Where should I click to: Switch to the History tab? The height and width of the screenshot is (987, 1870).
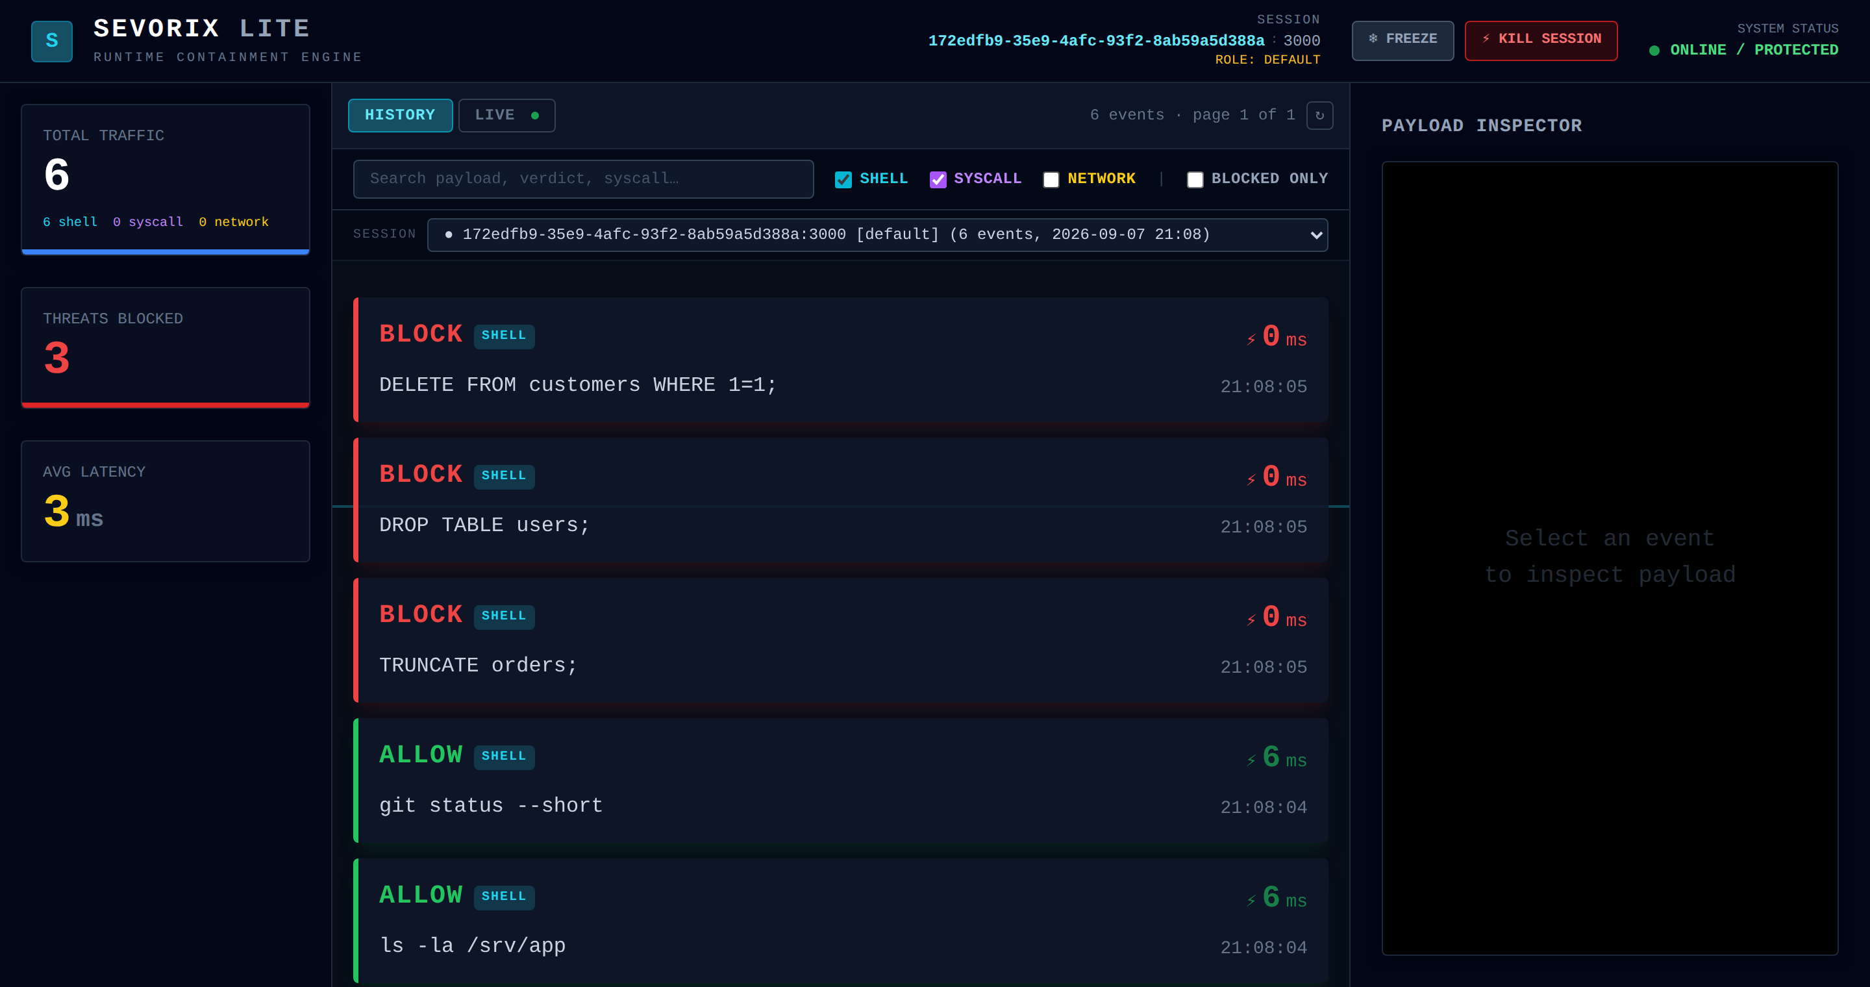pos(400,116)
